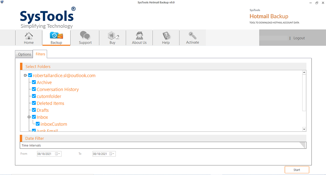Uncheck the Conversation History checkbox

click(x=34, y=89)
